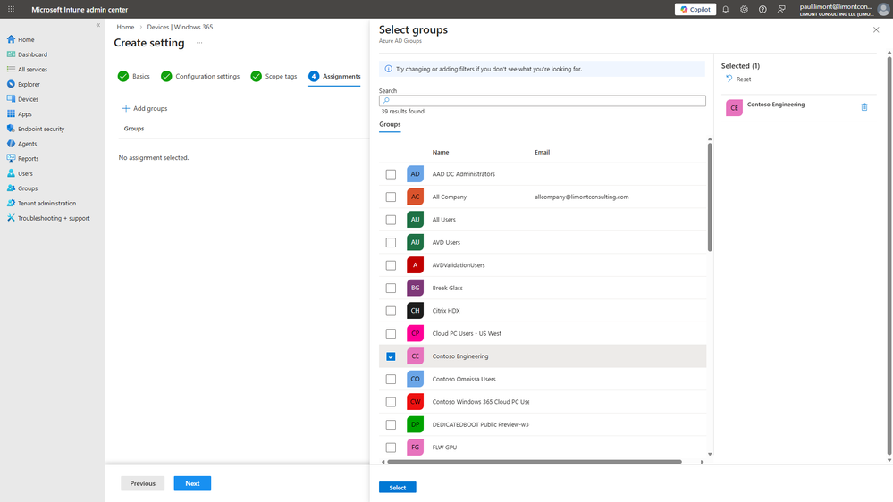Check the All Users group checkbox

tap(391, 220)
